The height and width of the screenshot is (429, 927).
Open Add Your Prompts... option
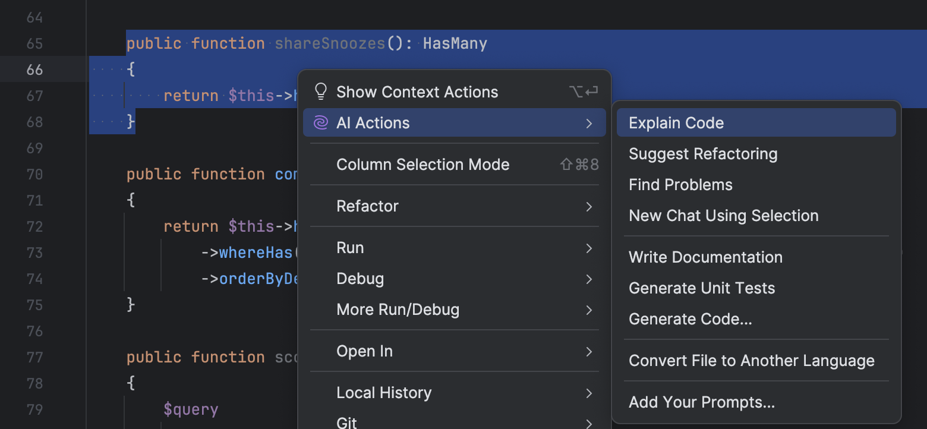pyautogui.click(x=702, y=402)
